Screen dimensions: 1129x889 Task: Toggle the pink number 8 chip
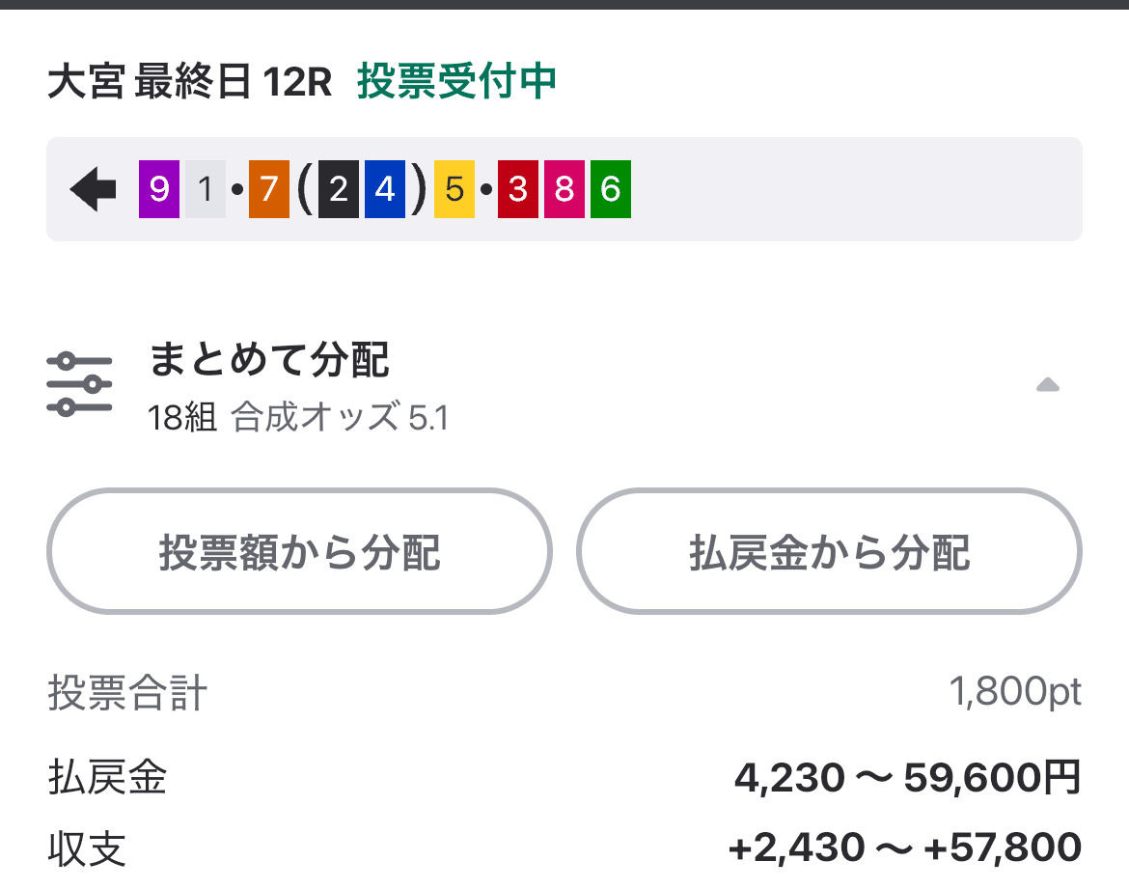click(563, 189)
